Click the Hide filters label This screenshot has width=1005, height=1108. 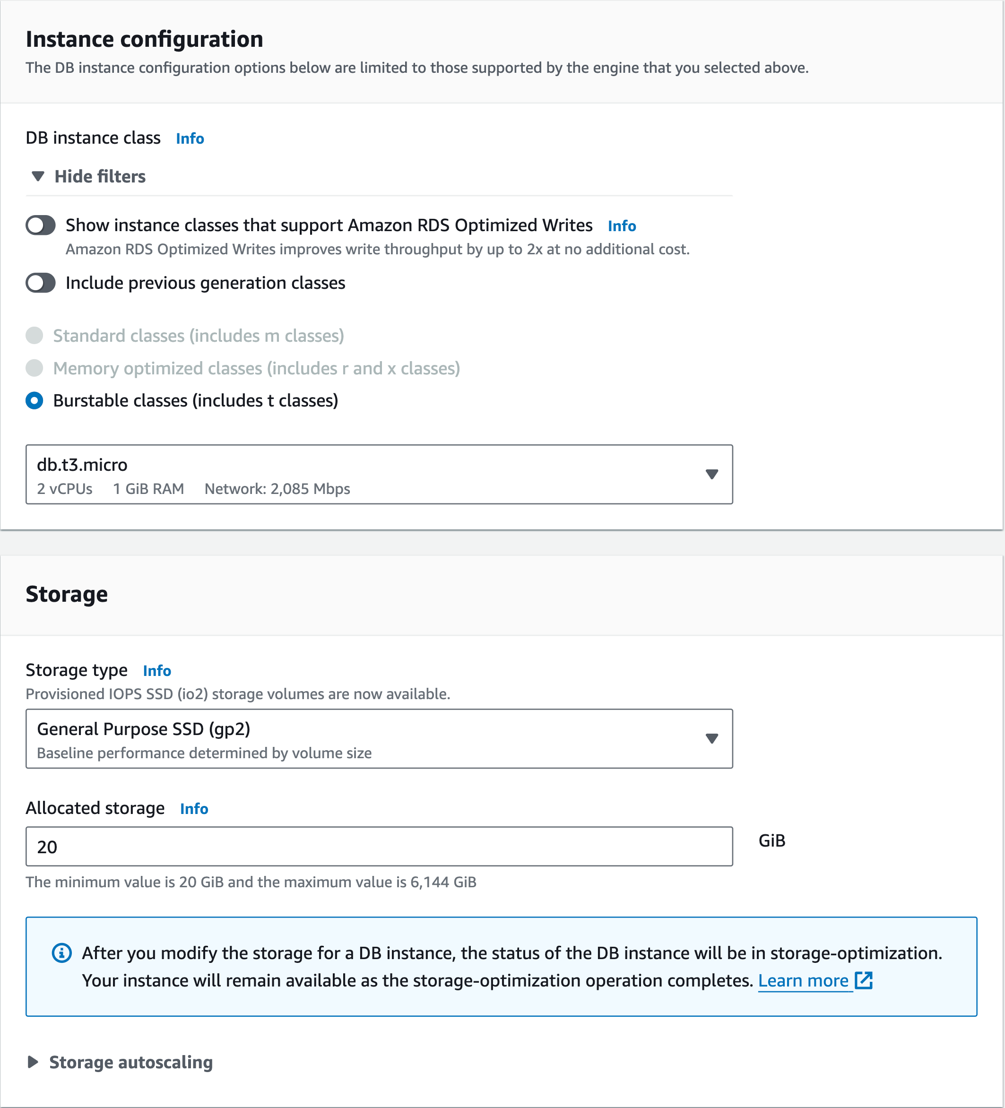[100, 176]
